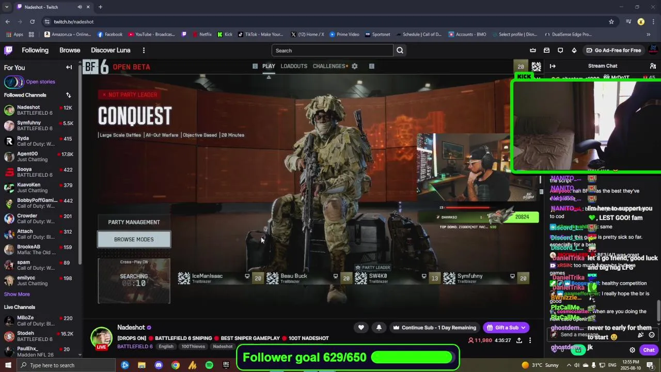Open the three-dot more menu beside Discover Luna
Screen dimensions: 661x372
[x=144, y=50]
